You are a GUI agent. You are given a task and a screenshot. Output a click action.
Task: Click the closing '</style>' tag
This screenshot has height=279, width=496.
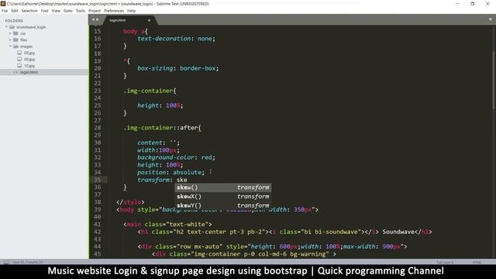click(x=130, y=202)
